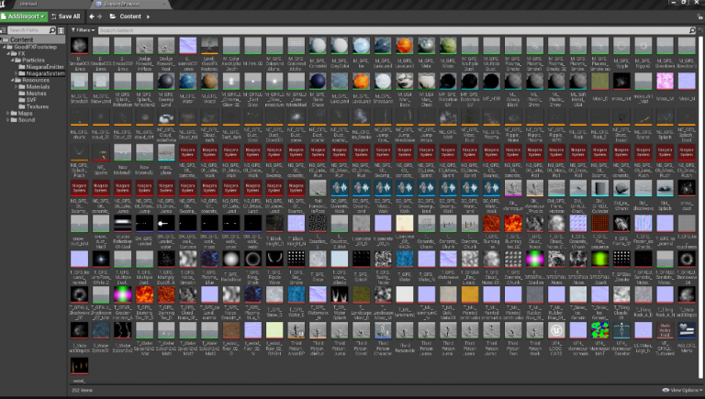Screen dimensions: 705x399
Task: Select the black MF_HDR sphere asset
Action: click(x=491, y=82)
